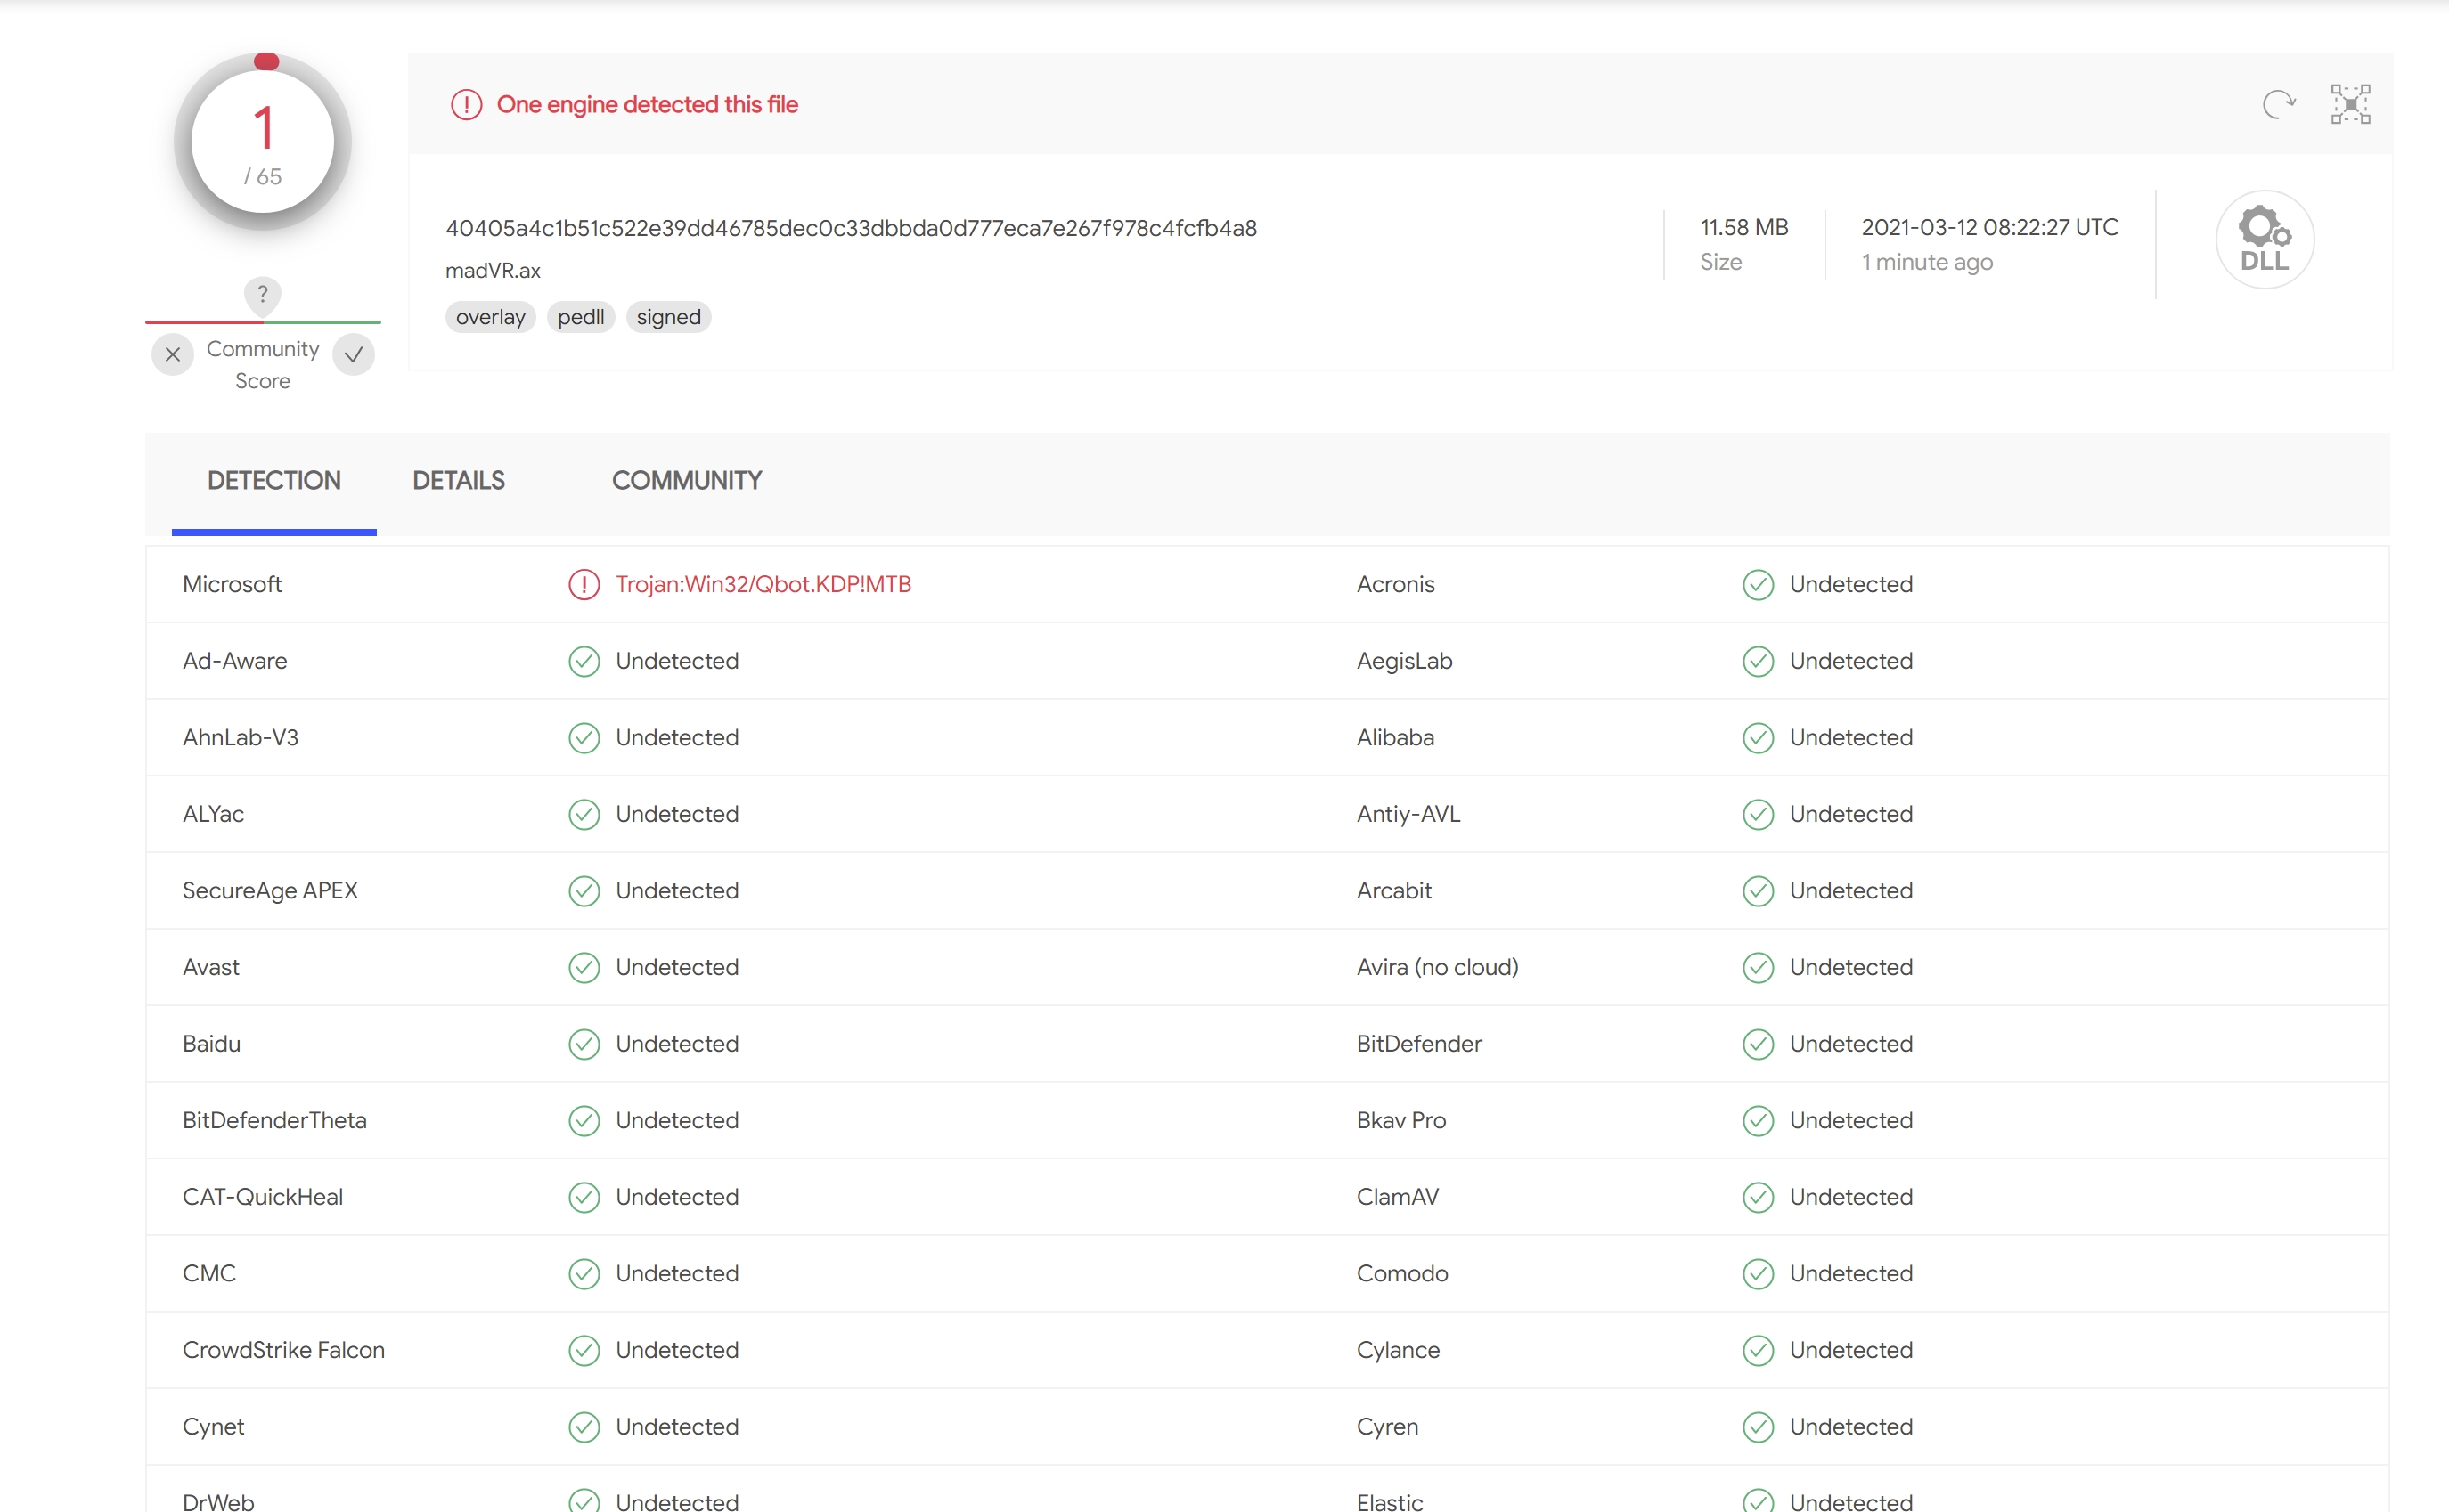Click the alert icon beside 'One engine detected'
Viewport: 2449px width, 1512px height.
466,104
